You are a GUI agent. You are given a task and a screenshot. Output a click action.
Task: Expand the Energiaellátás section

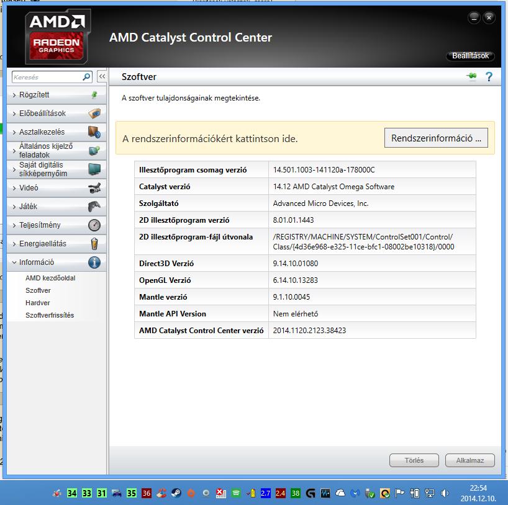coord(57,244)
